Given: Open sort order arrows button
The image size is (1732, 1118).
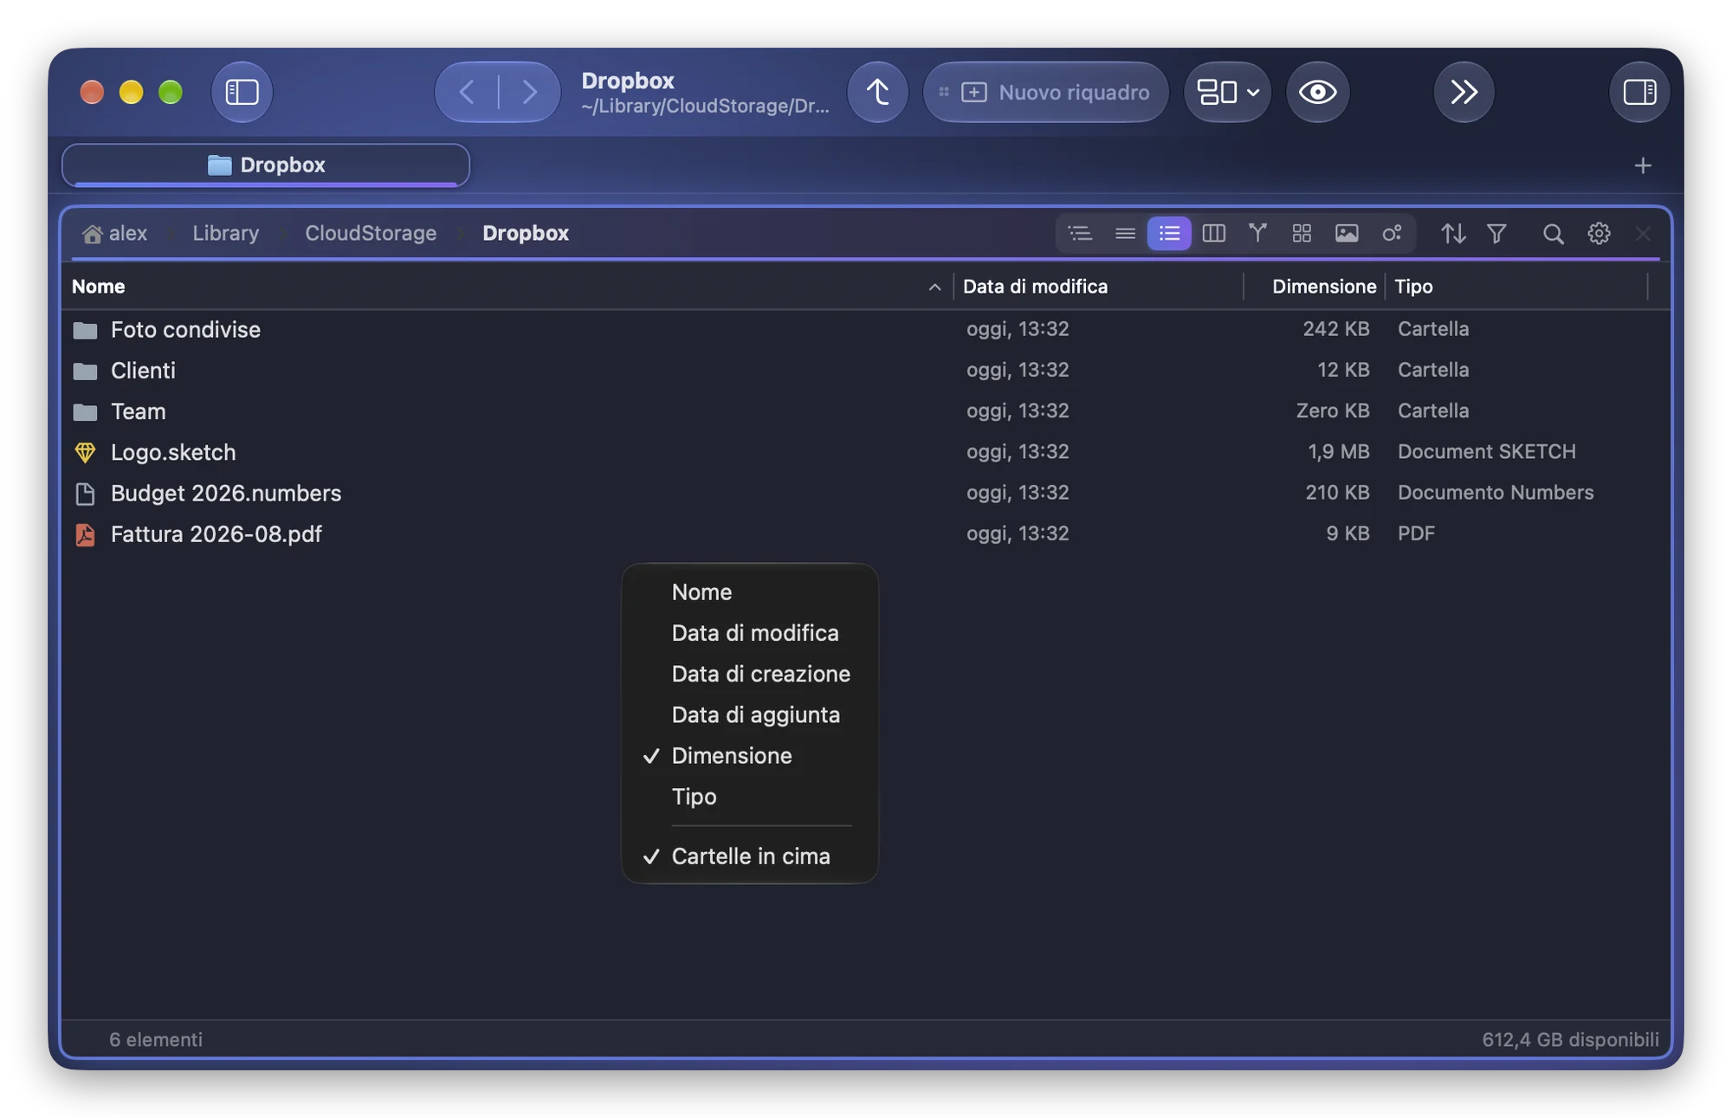Looking at the screenshot, I should coord(1453,233).
